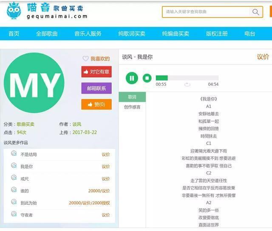272x231 pixels.
Task: Switch to the 创作感言 tab
Action: click(x=132, y=107)
